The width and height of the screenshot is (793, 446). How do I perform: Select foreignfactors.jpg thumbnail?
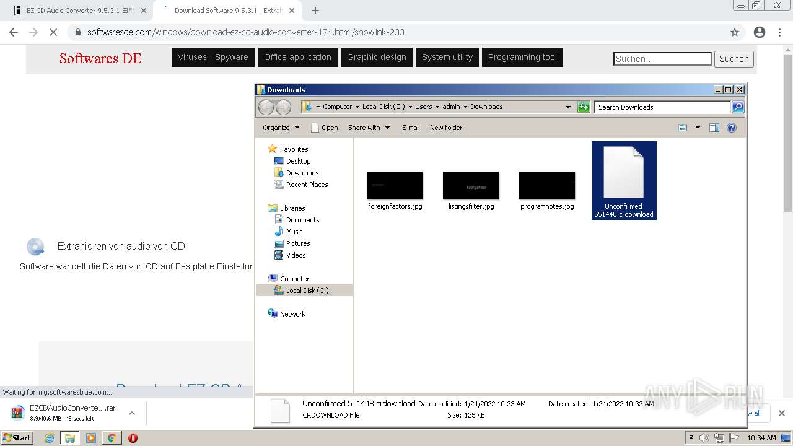click(x=395, y=185)
